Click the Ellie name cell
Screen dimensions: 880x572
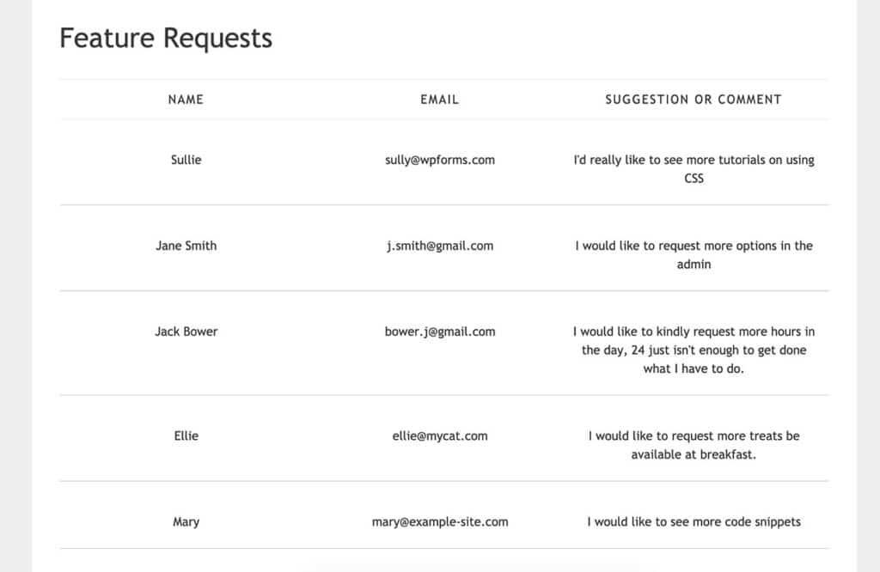coord(186,436)
